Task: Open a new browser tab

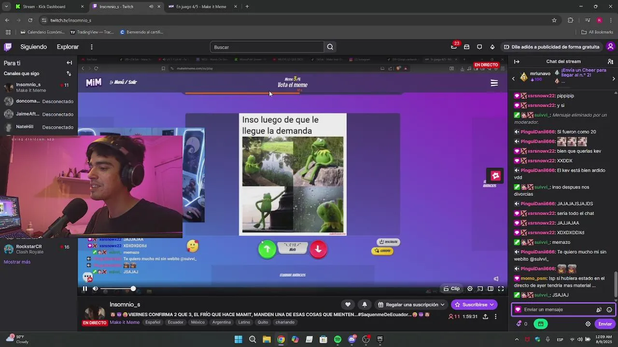Action: coord(247,7)
